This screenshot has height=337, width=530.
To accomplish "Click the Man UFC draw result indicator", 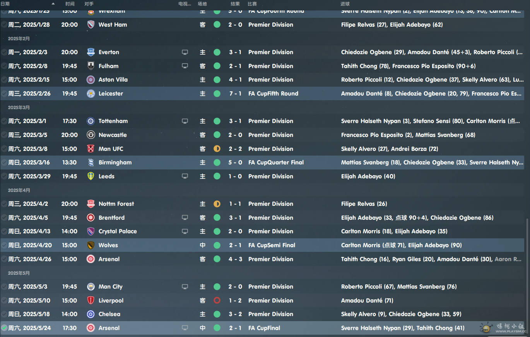I will click(x=217, y=149).
